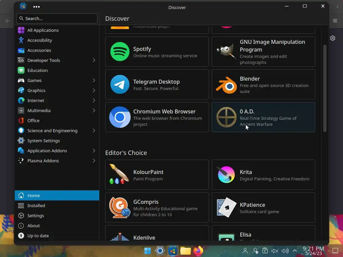Click the Accessibility figure icon
Viewport: 343px width, 257px height.
[21, 40]
